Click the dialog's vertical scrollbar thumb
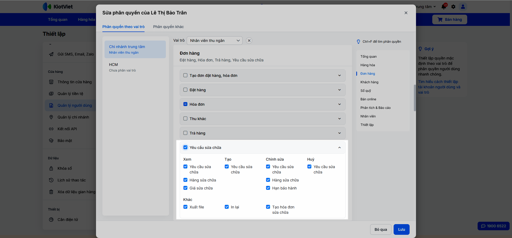Image resolution: width=512 pixels, height=238 pixels. 415,98
